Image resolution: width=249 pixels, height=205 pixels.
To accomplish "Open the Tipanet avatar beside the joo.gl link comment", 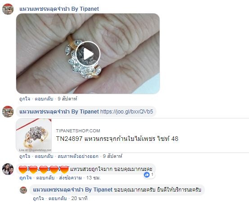I will (x=8, y=112).
